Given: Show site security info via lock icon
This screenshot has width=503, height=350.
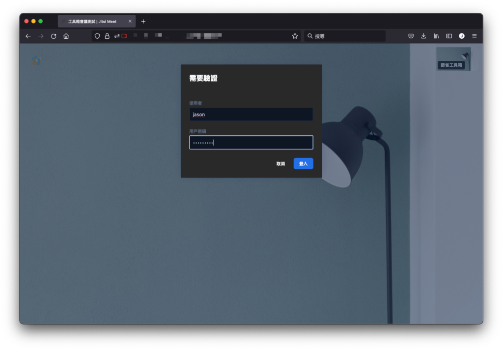Looking at the screenshot, I should coord(107,36).
